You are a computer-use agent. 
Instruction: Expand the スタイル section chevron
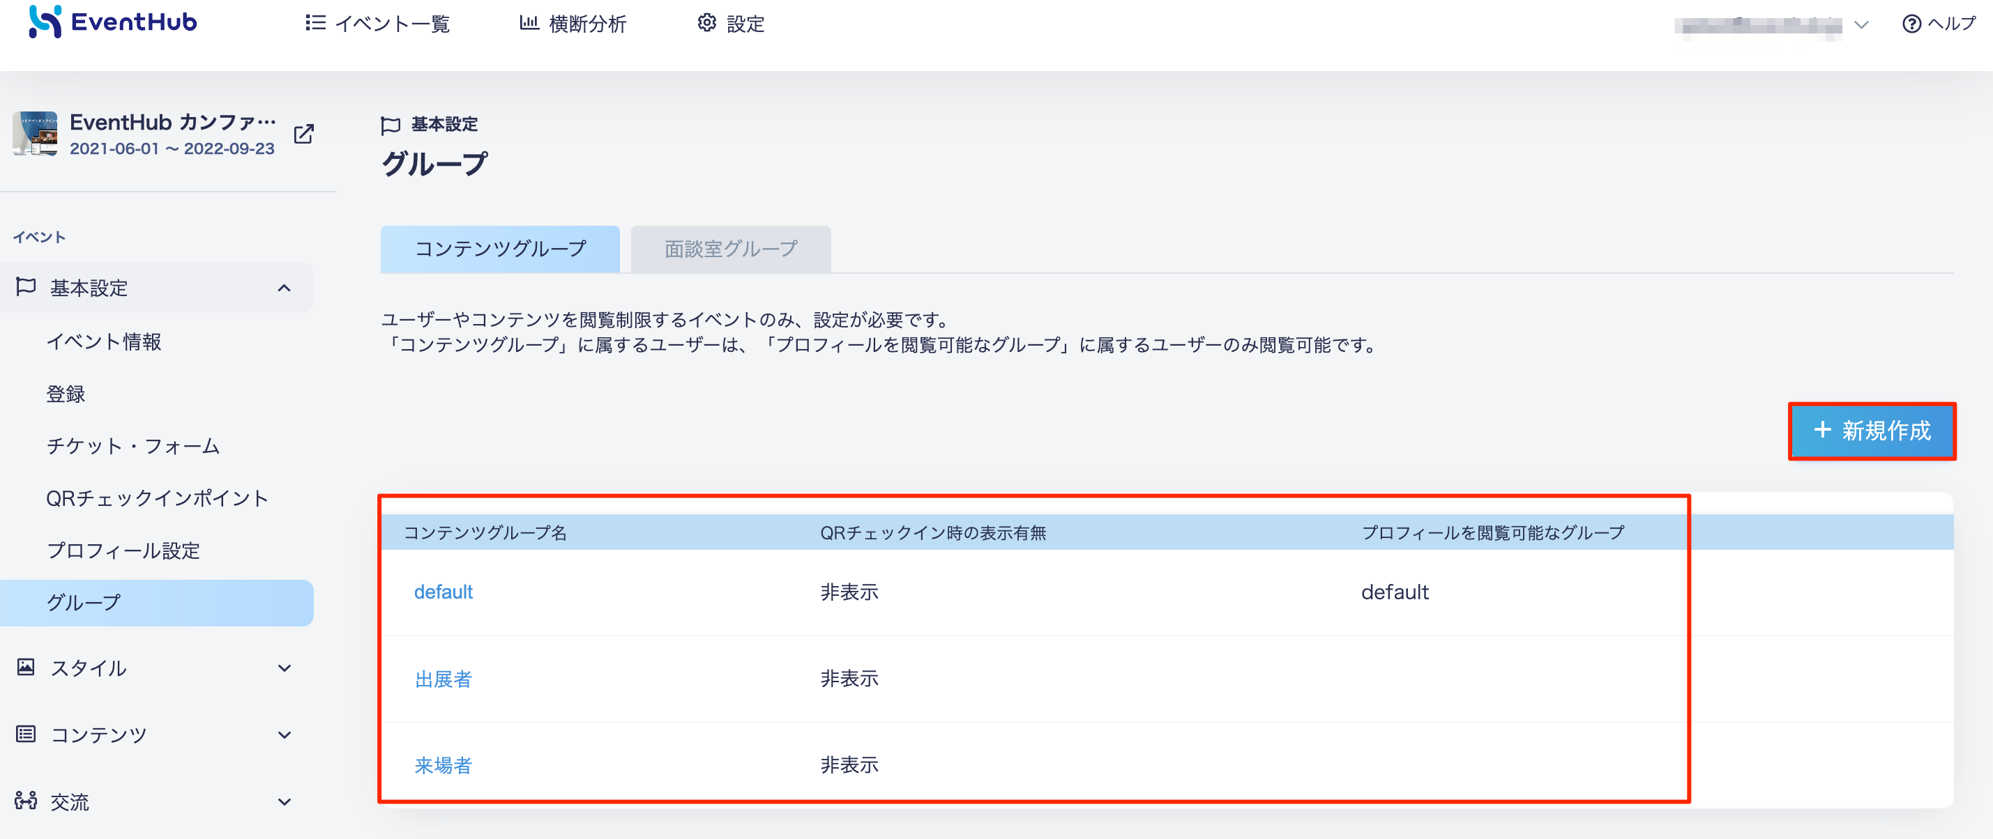click(284, 668)
